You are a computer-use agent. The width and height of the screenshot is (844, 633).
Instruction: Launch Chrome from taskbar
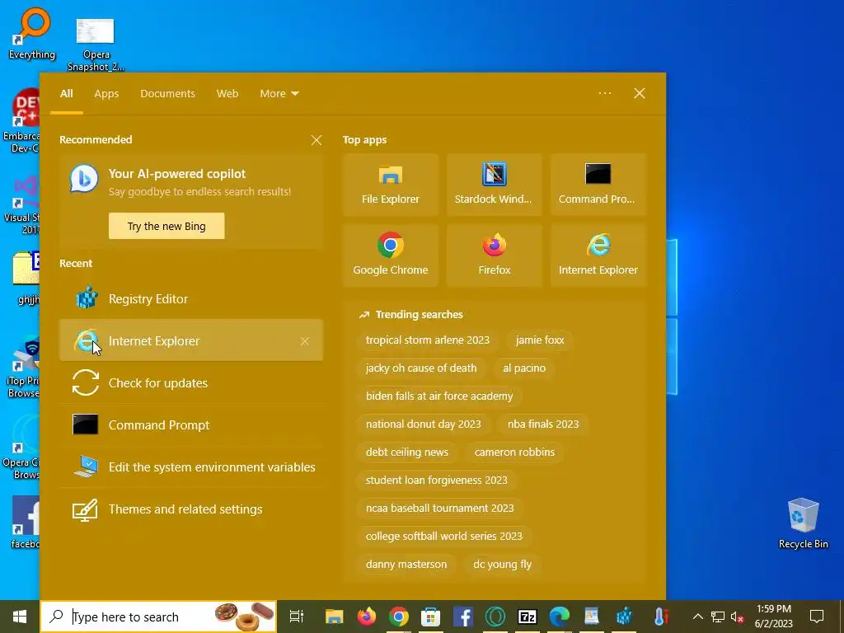pyautogui.click(x=399, y=617)
